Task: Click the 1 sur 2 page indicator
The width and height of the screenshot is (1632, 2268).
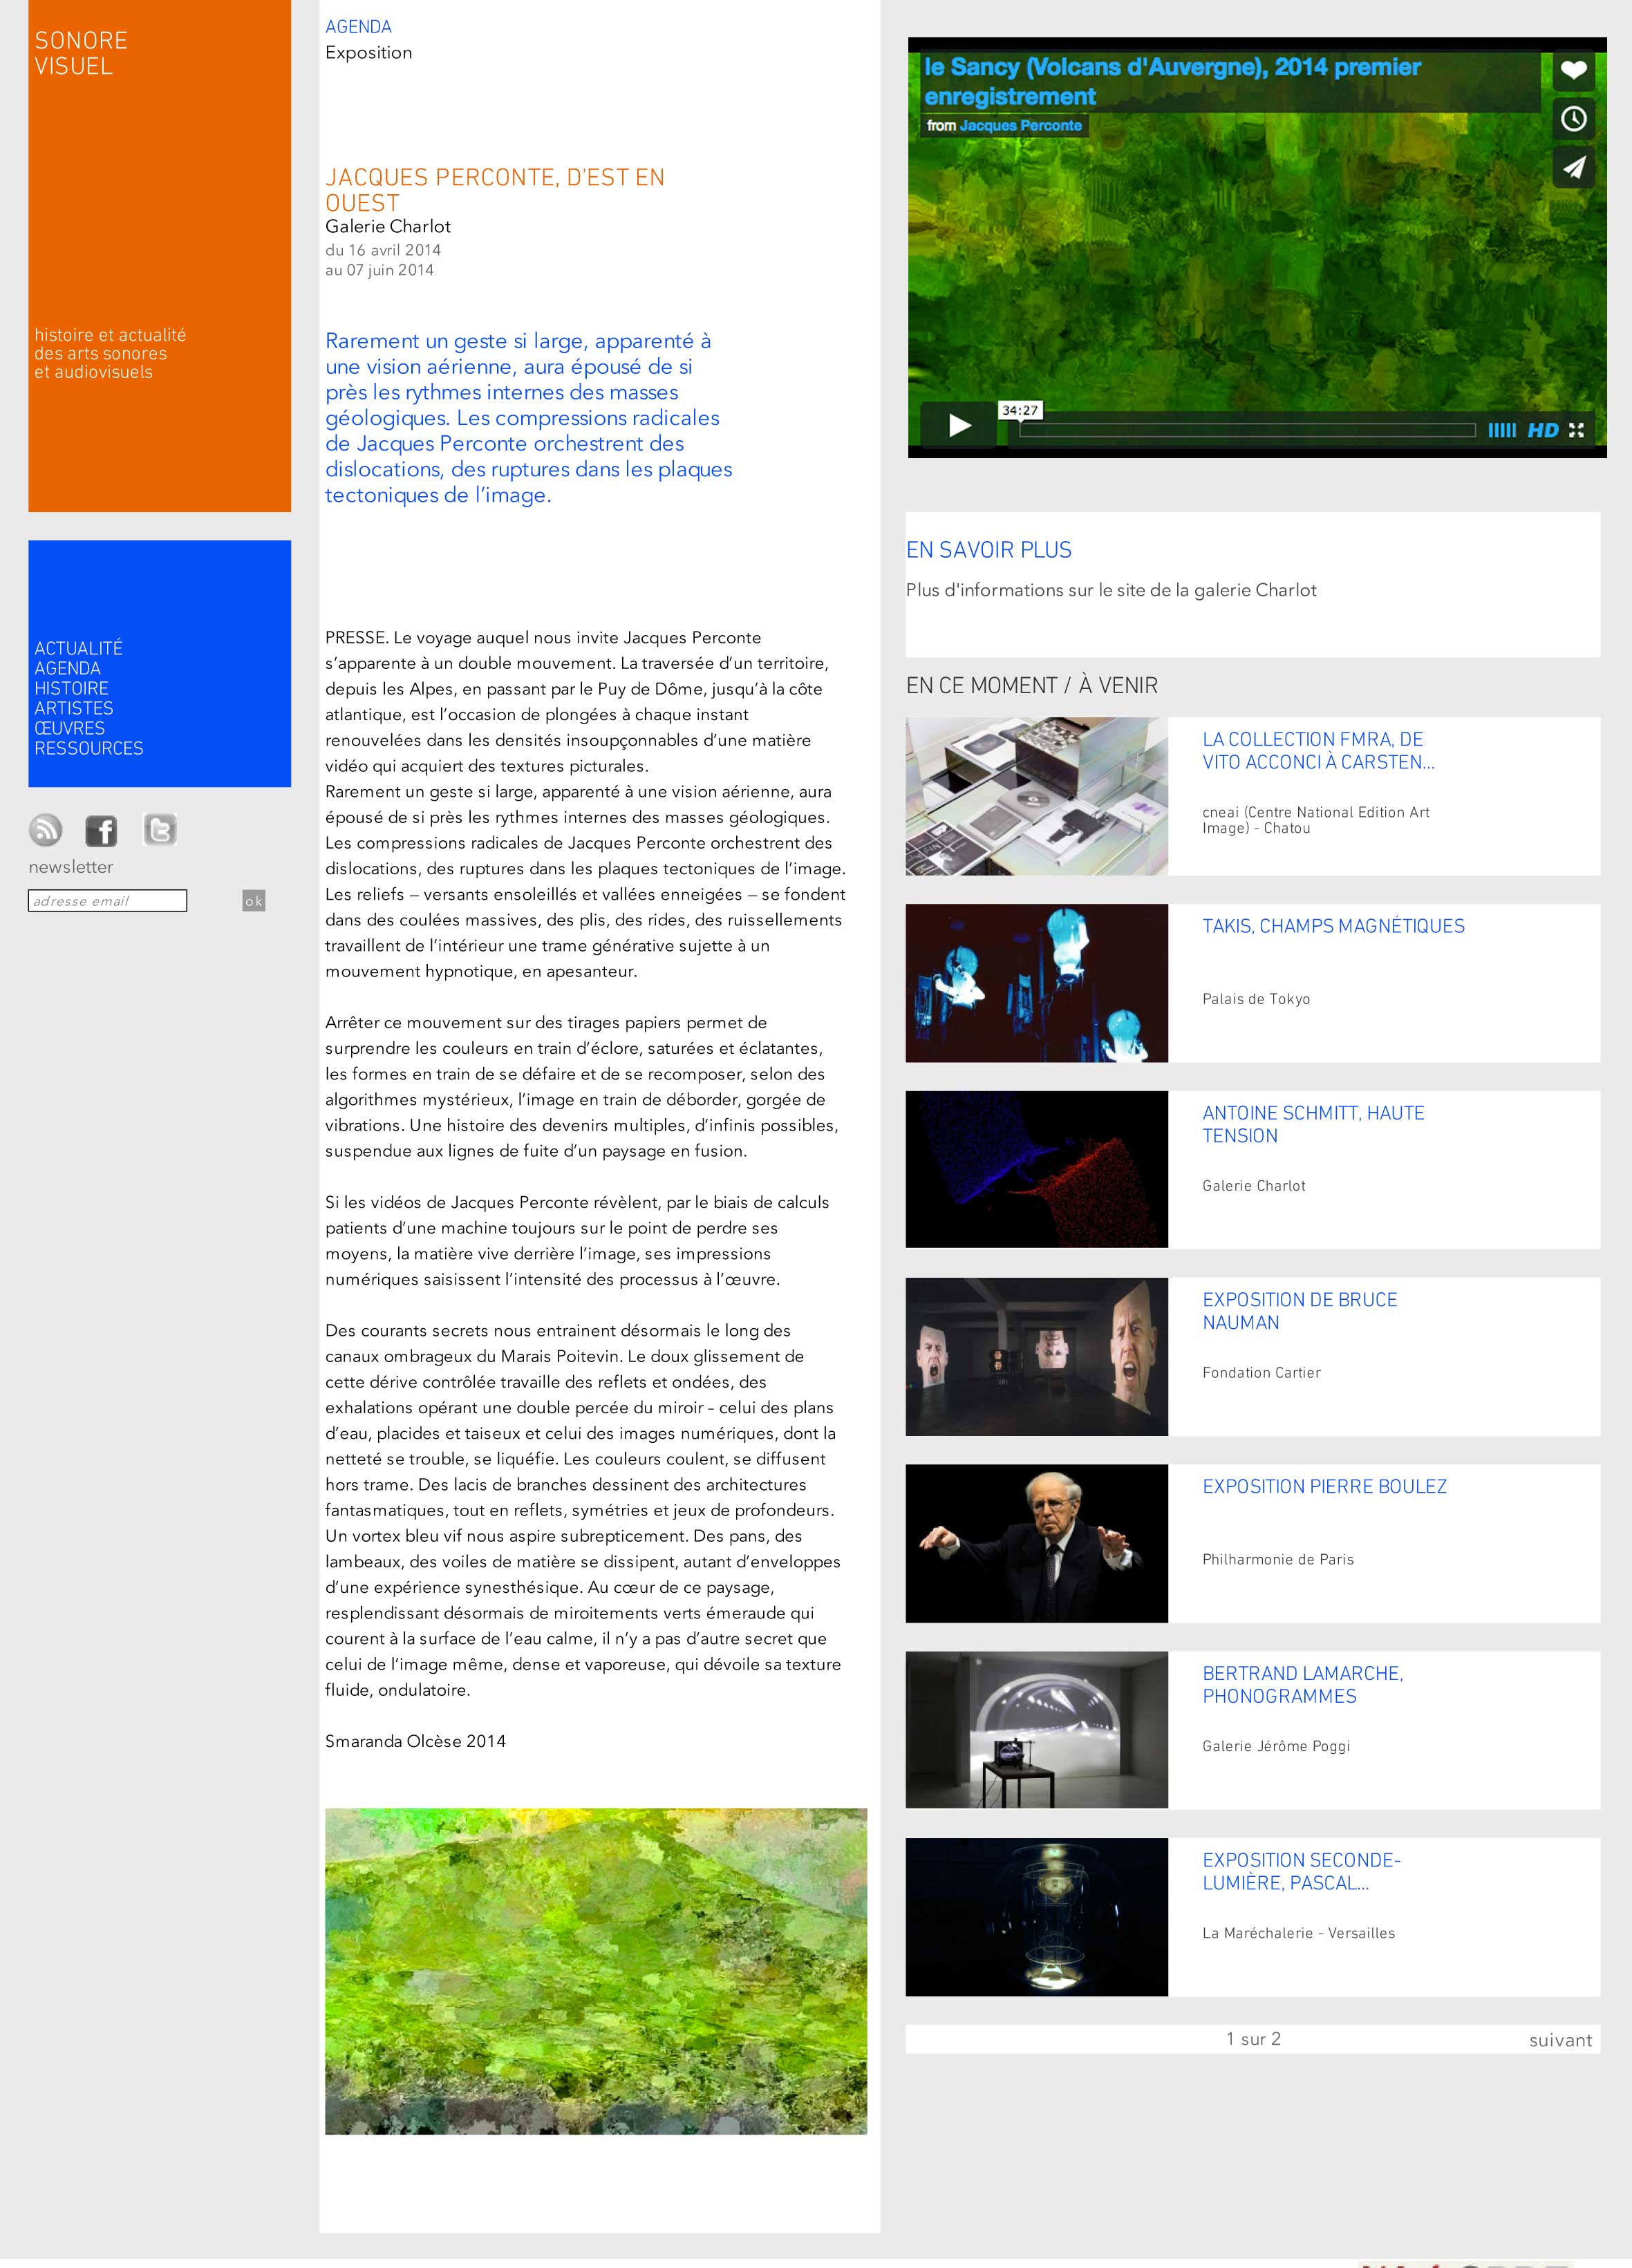Action: pos(1253,2039)
